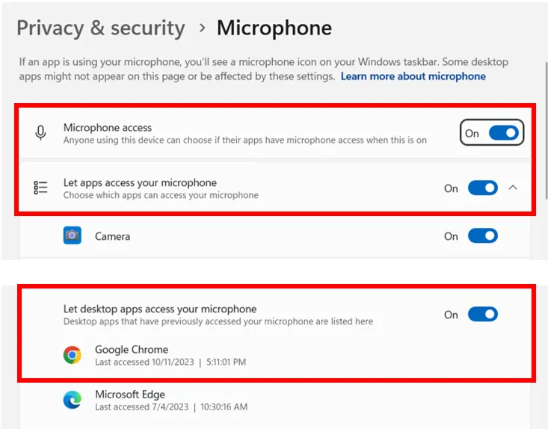Click the Microsoft Edge app entry name

tap(130, 394)
